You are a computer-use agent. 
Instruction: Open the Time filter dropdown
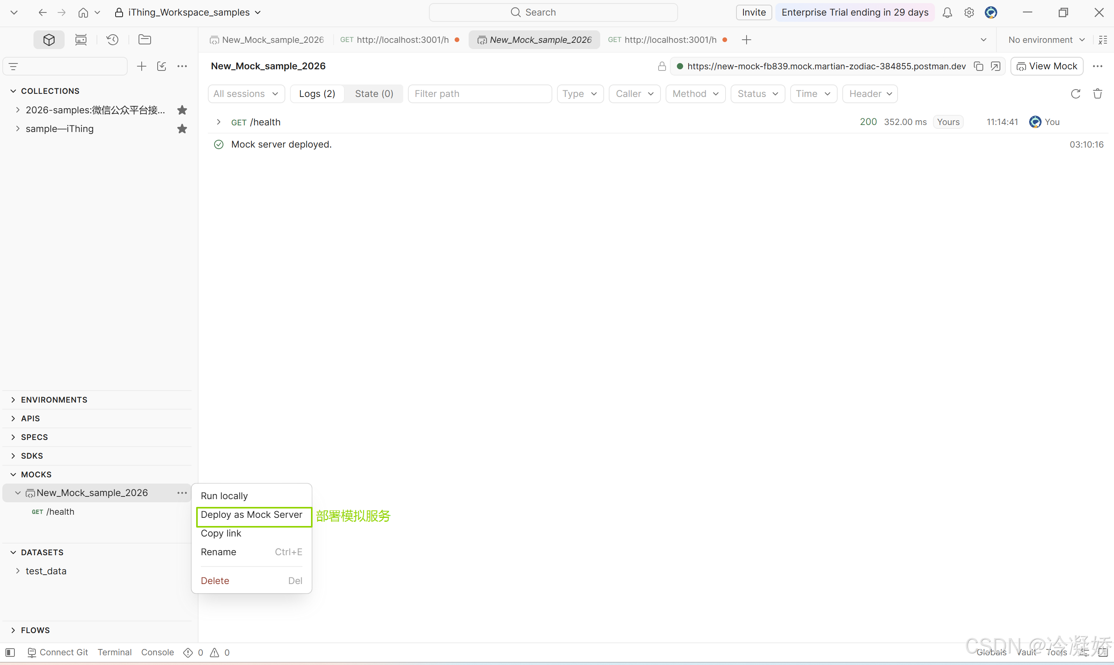(x=814, y=94)
